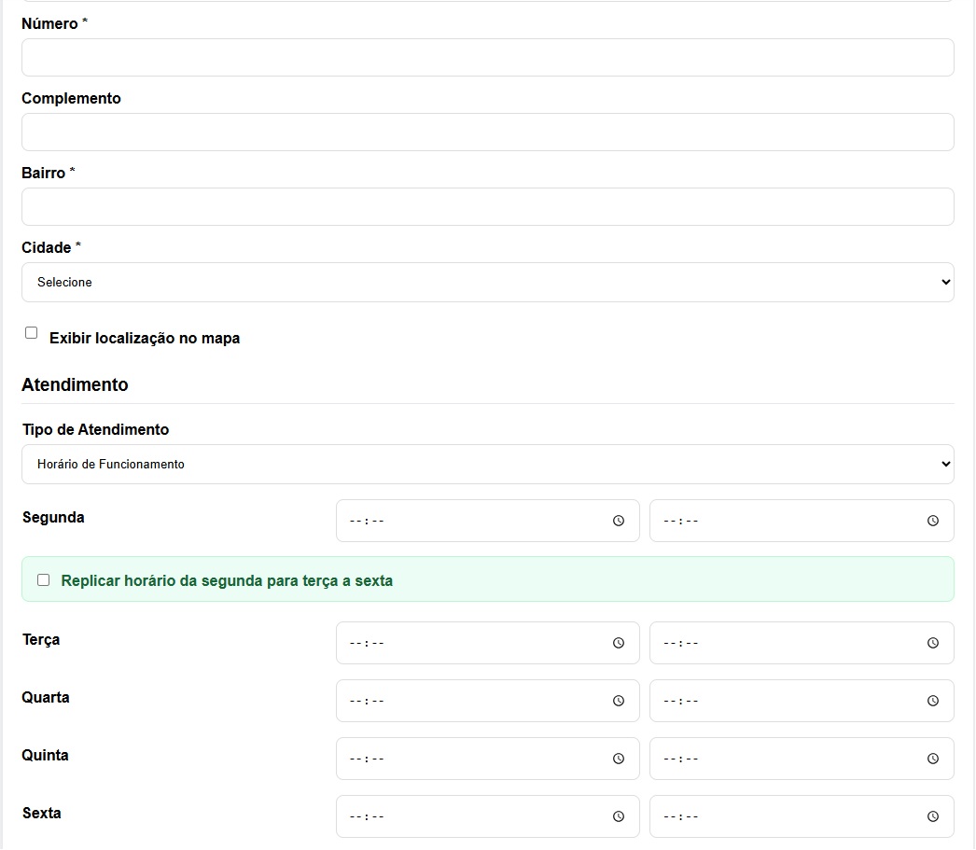The image size is (976, 850).
Task: Open time picker clock for Segunda closing time
Action: pyautogui.click(x=932, y=521)
